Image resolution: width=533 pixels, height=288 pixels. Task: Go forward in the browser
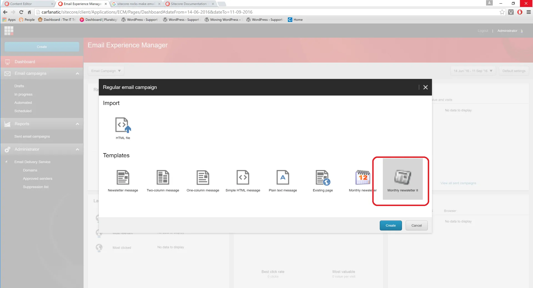tap(13, 12)
